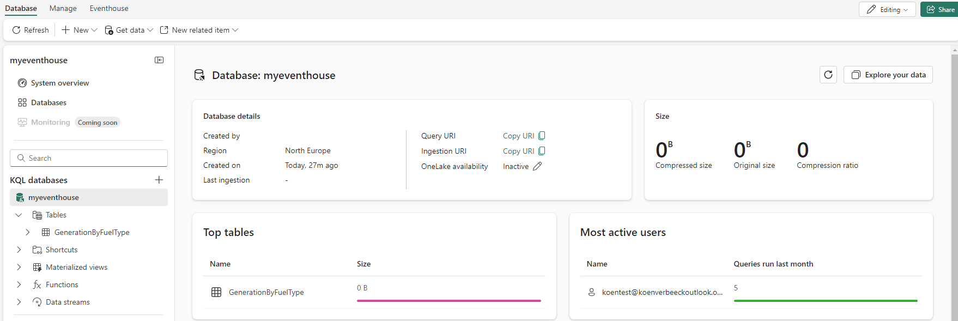This screenshot has height=321, width=958.
Task: Click the Tables folder icon
Action: (x=37, y=215)
